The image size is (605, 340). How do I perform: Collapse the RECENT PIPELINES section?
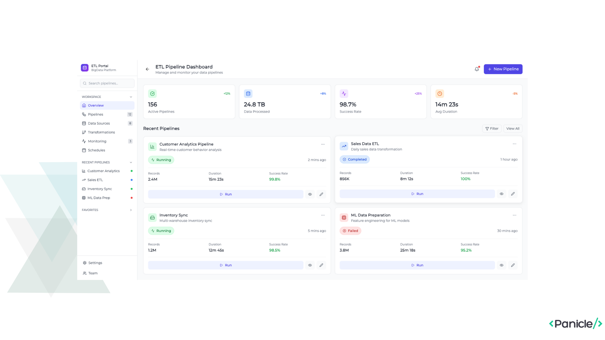tap(131, 162)
